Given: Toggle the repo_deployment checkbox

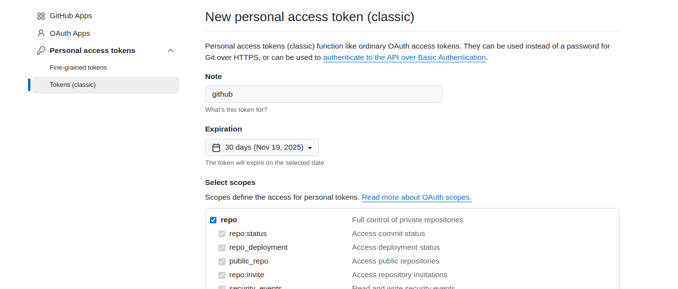Looking at the screenshot, I should tap(222, 248).
